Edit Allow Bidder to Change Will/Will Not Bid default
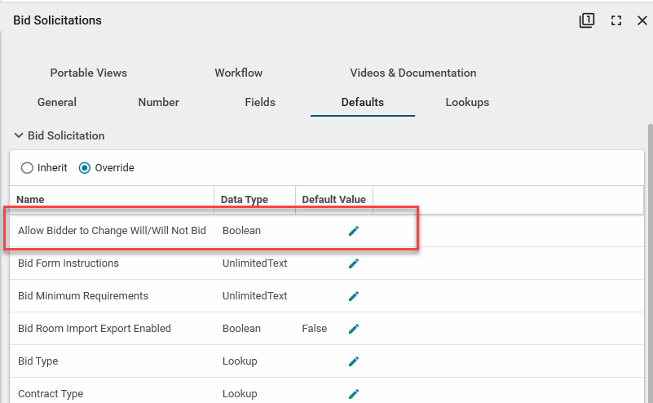This screenshot has width=653, height=403. pyautogui.click(x=353, y=231)
